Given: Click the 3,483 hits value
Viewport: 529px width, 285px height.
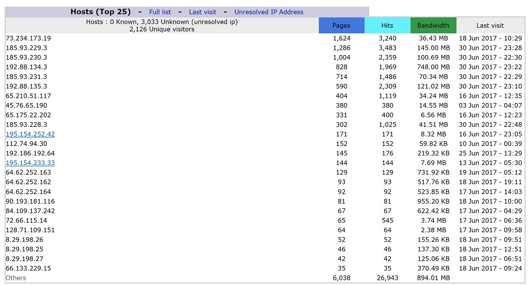Looking at the screenshot, I should [387, 48].
